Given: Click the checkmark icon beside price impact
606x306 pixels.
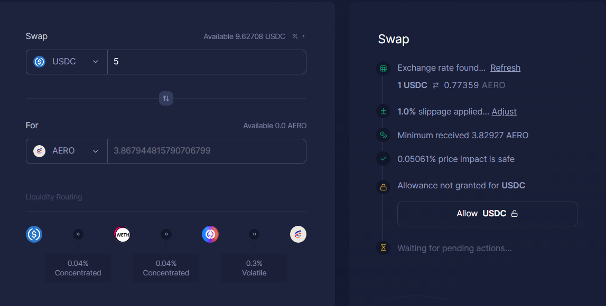Looking at the screenshot, I should [383, 159].
